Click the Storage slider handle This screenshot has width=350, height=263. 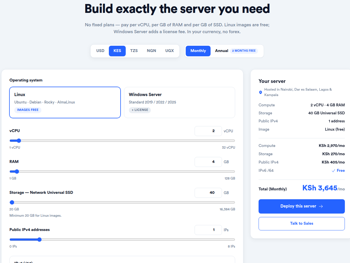(x=12, y=202)
